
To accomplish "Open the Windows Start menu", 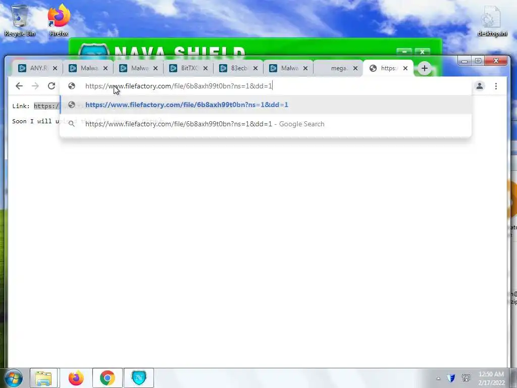I will point(13,378).
